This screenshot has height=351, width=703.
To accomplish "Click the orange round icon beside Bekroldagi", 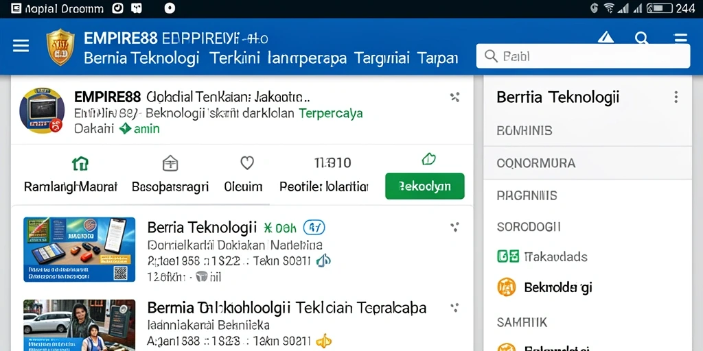I will [x=507, y=287].
